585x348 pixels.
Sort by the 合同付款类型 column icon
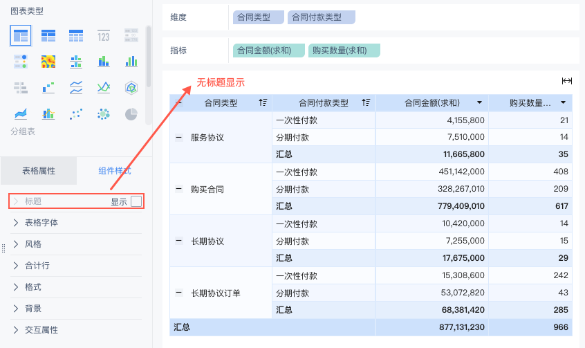click(366, 103)
